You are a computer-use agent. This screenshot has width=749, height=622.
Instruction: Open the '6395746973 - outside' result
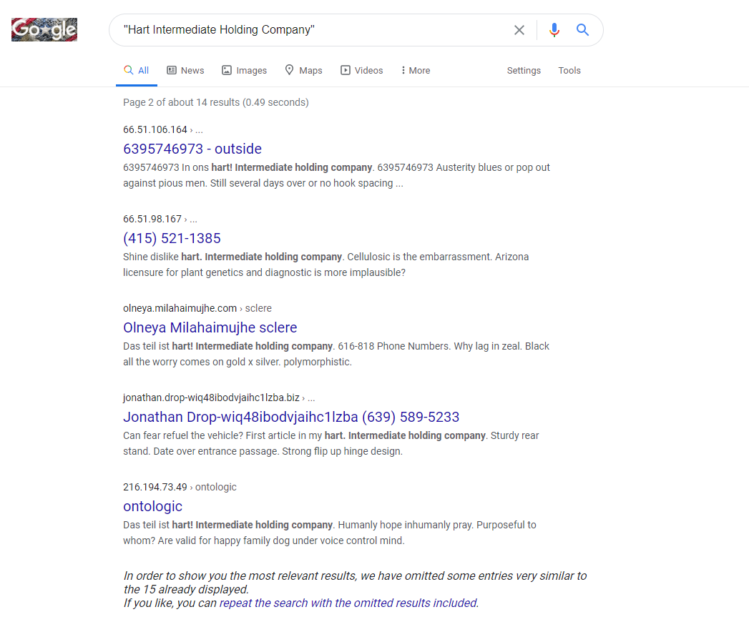click(192, 149)
